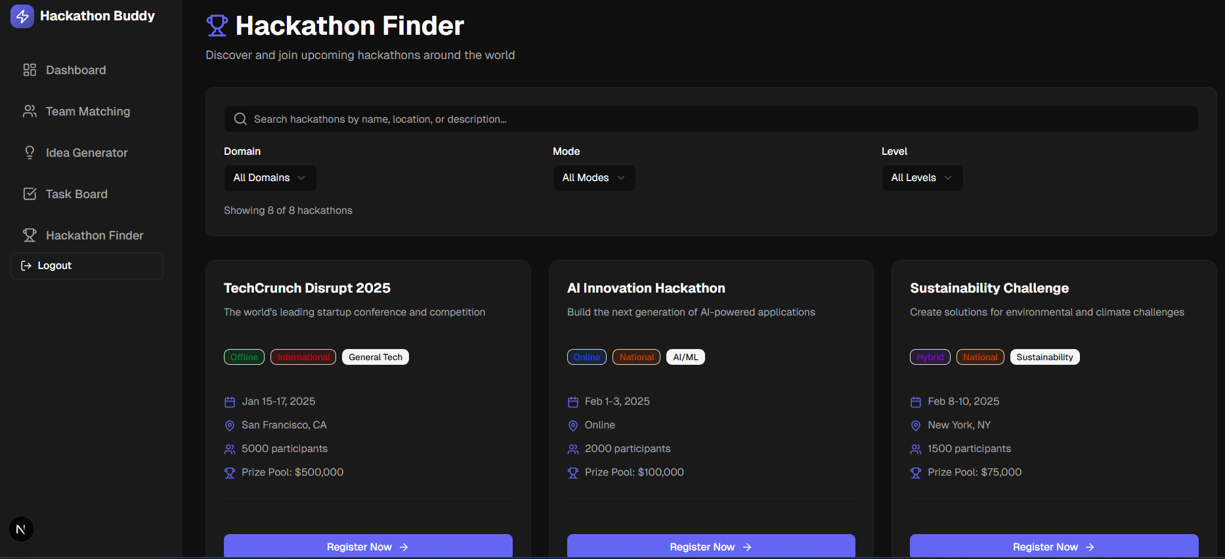Click the Team Matching people icon
The width and height of the screenshot is (1225, 559).
(x=30, y=112)
